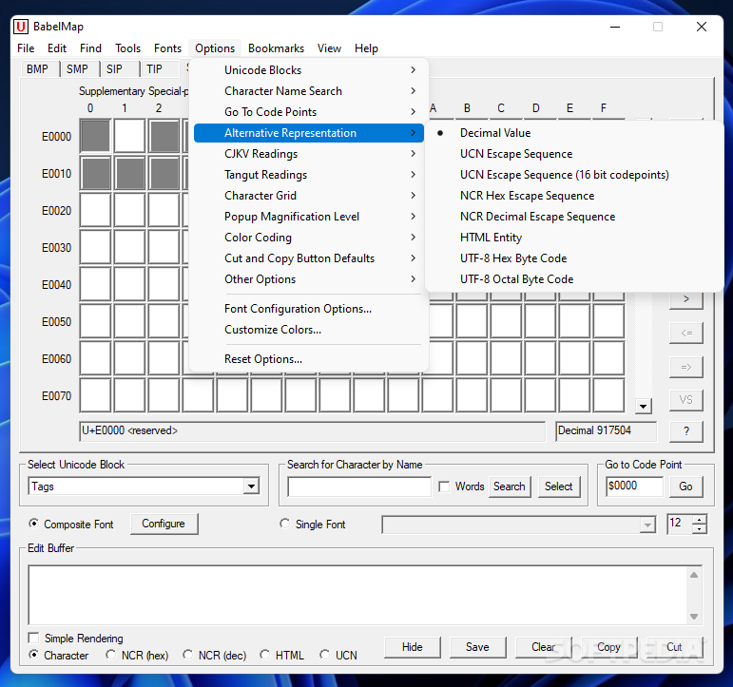This screenshot has height=687, width=733.
Task: Expand the Character Grid submenu
Action: click(x=309, y=196)
